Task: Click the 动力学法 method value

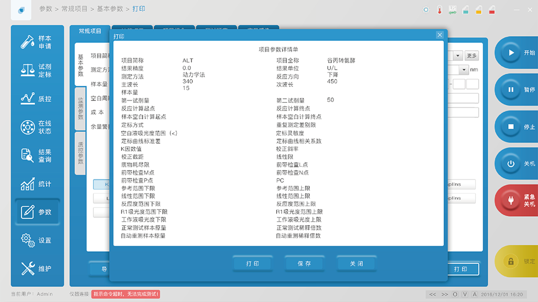Action: click(193, 75)
